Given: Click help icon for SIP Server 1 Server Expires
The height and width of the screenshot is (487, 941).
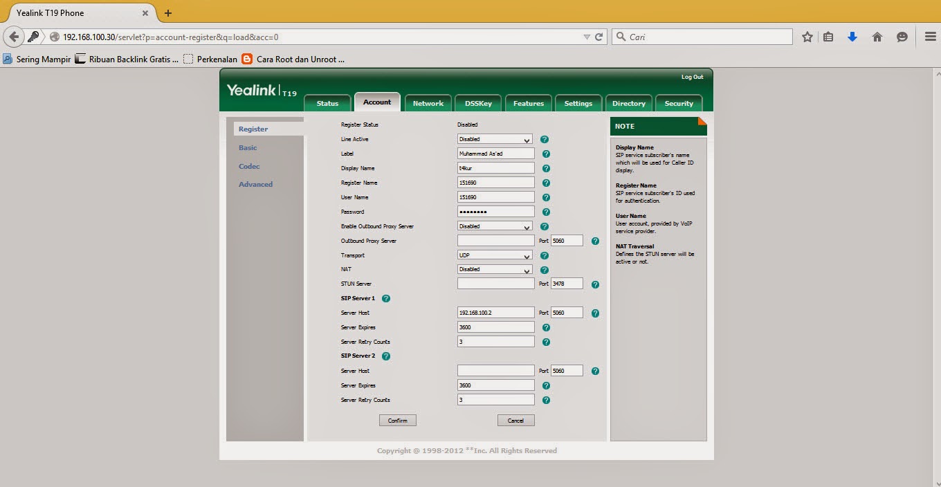Looking at the screenshot, I should (x=546, y=328).
